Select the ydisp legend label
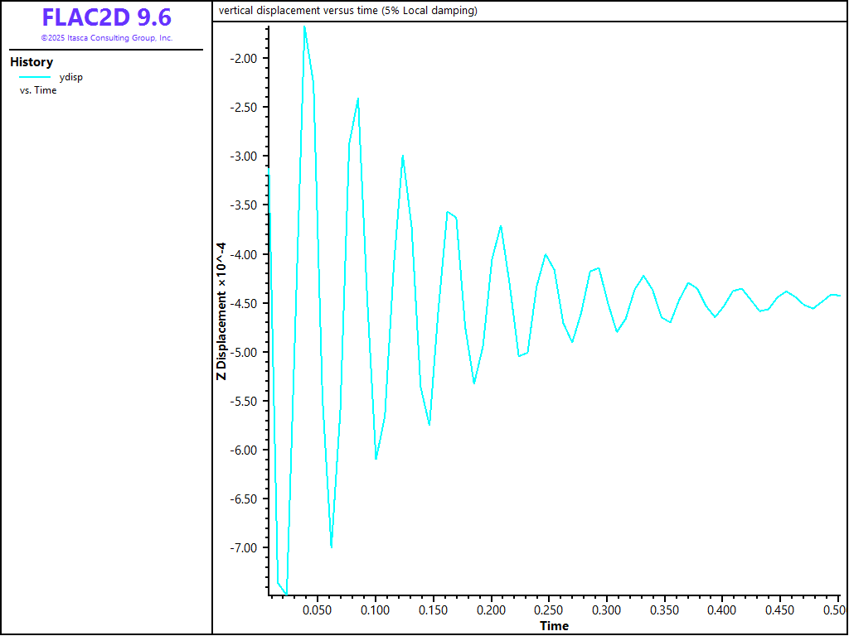The height and width of the screenshot is (636, 849). point(70,77)
